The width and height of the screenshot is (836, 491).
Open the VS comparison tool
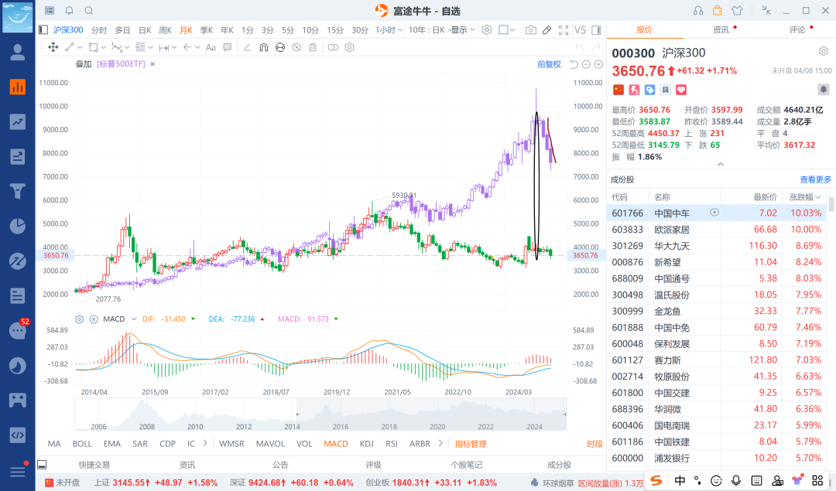click(580, 30)
